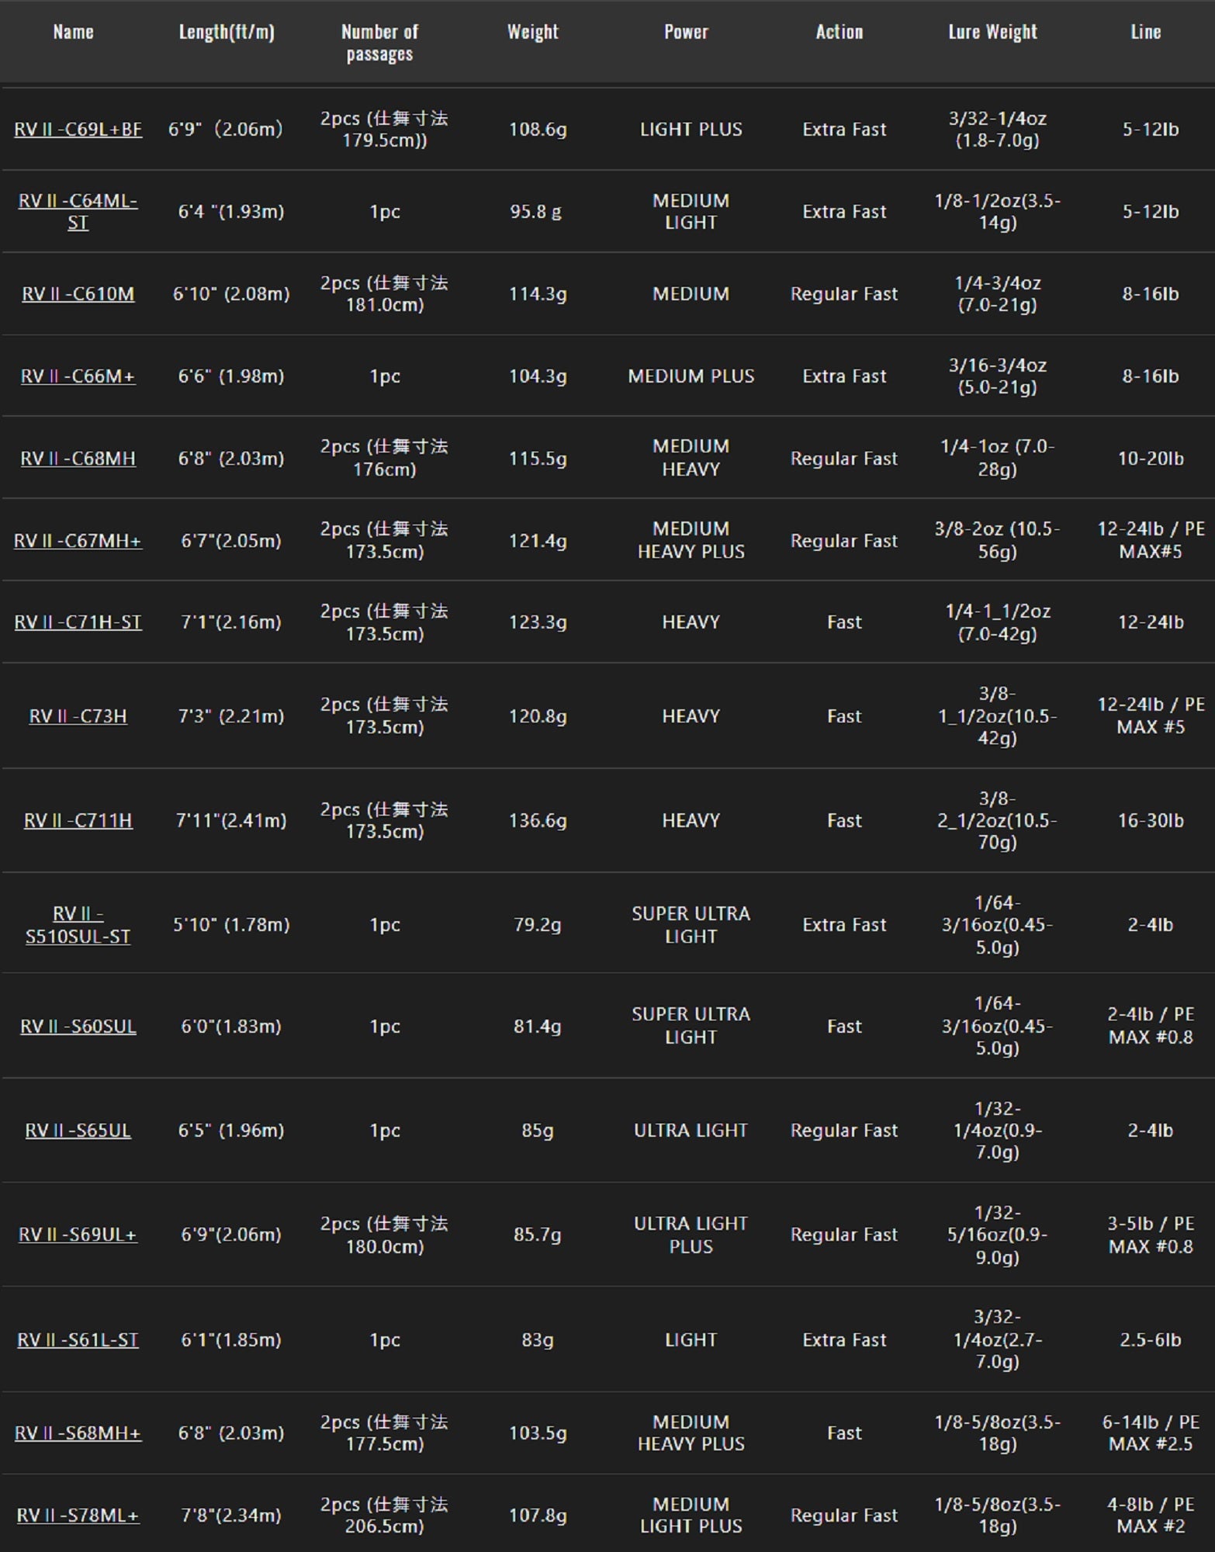This screenshot has height=1552, width=1215.
Task: Click the Name column header
Action: (x=73, y=32)
